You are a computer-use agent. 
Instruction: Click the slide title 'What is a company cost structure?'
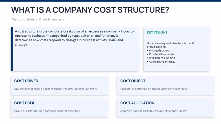click(x=90, y=10)
